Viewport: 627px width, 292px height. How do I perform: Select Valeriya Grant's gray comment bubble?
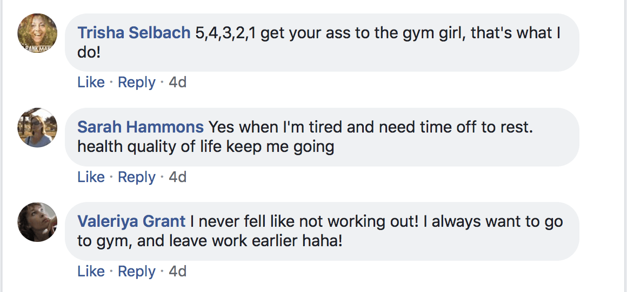click(x=322, y=232)
